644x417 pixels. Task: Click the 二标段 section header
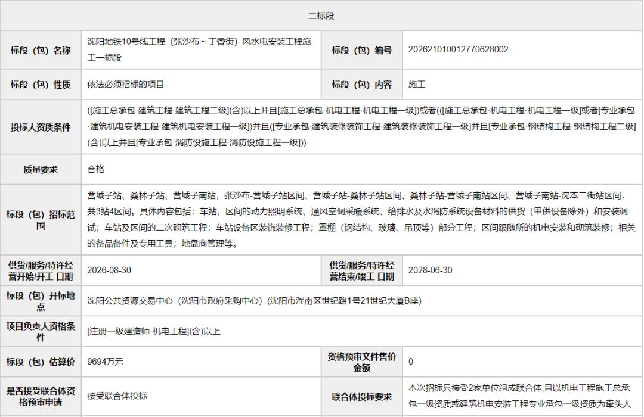321,15
